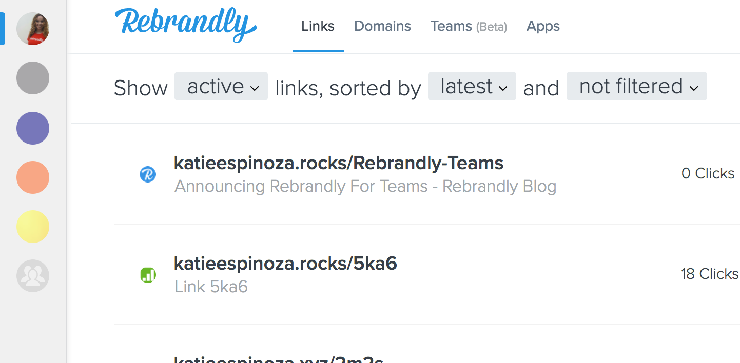Click the Rebrandly logo
Image resolution: width=740 pixels, height=363 pixels.
(x=185, y=25)
